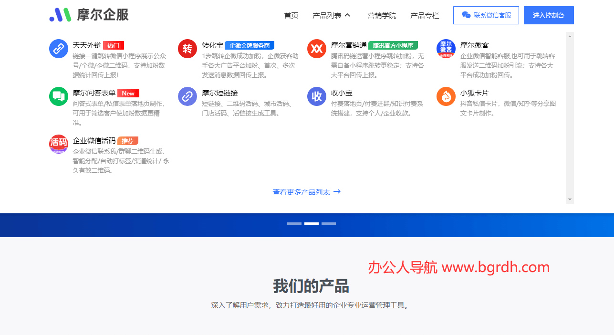Select the 天天外链 link icon
614x335 pixels.
[x=58, y=48]
